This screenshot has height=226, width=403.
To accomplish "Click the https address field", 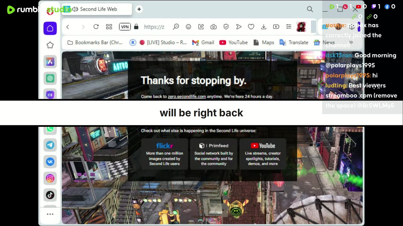I will pyautogui.click(x=154, y=27).
